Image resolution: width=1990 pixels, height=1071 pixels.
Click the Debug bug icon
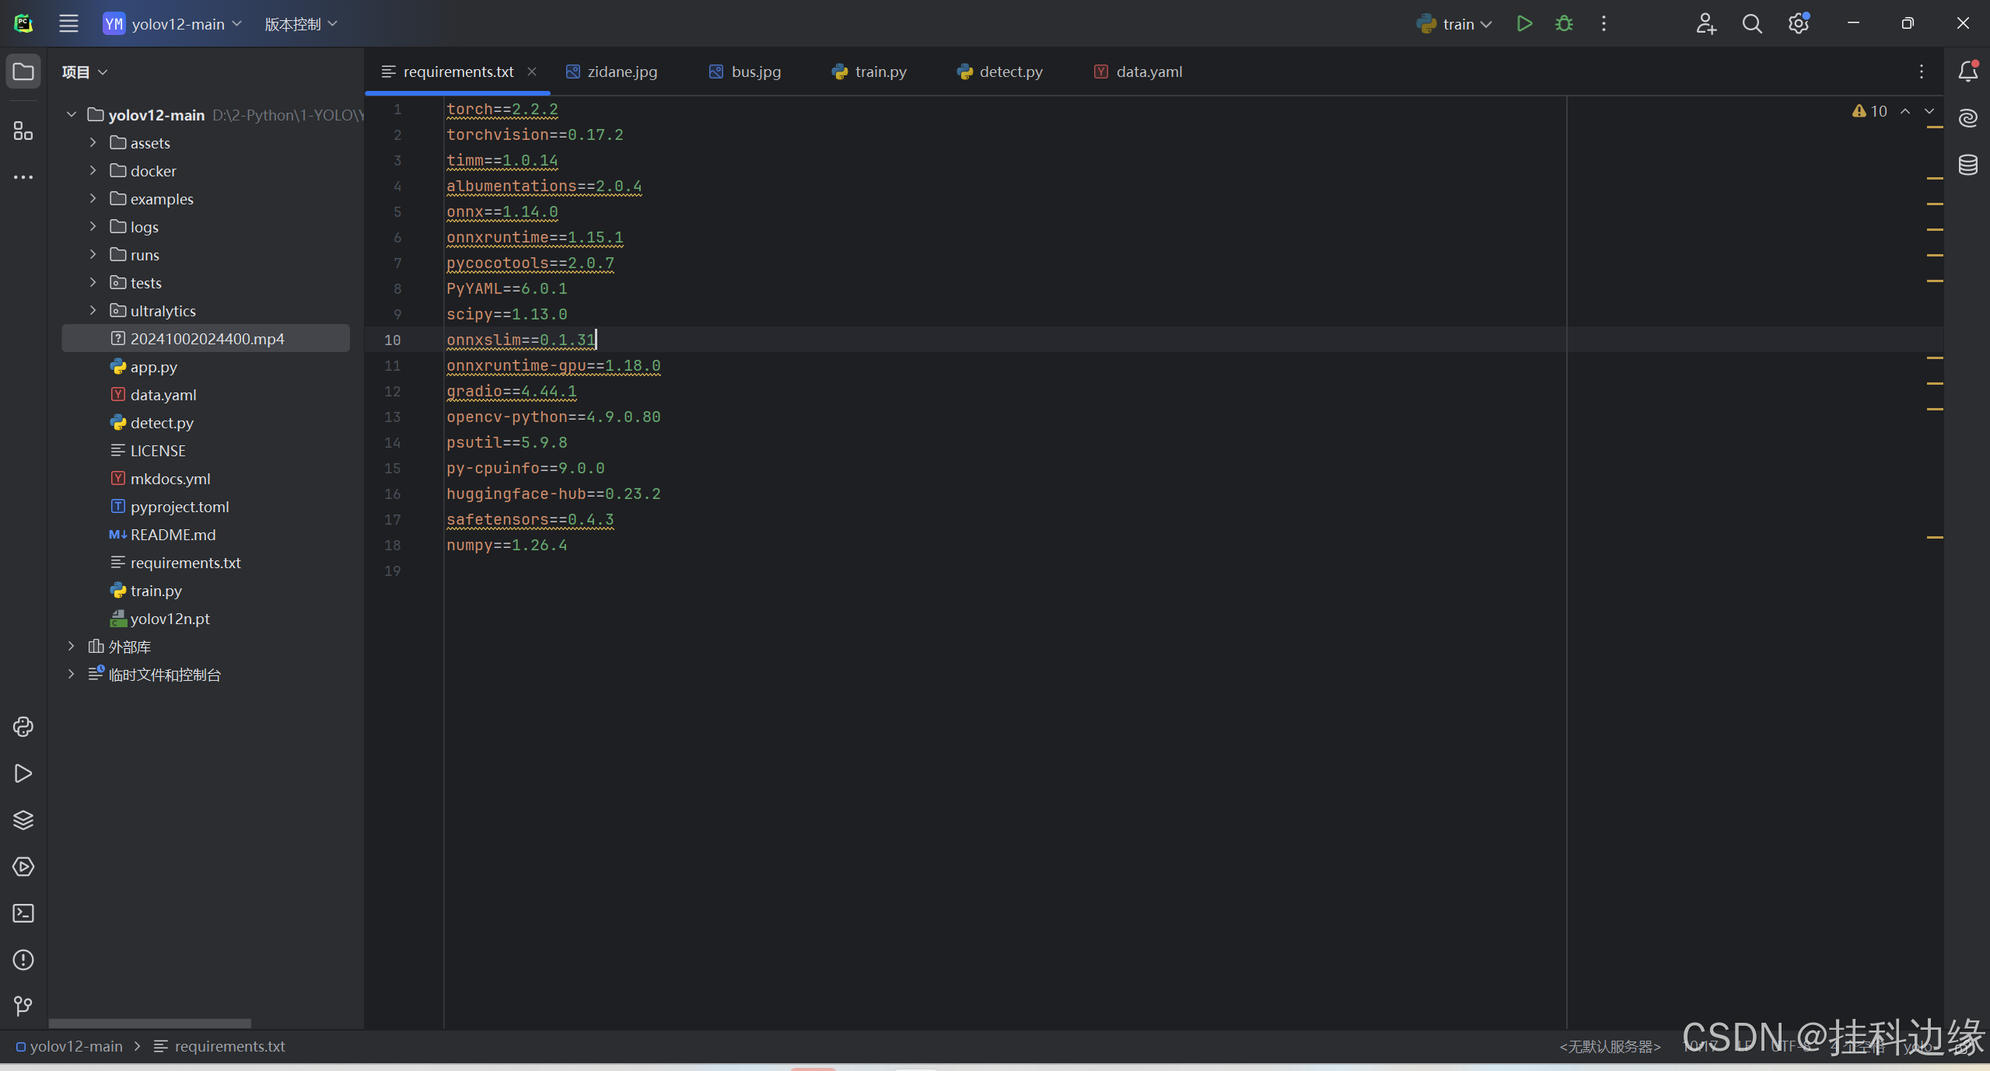coord(1564,24)
